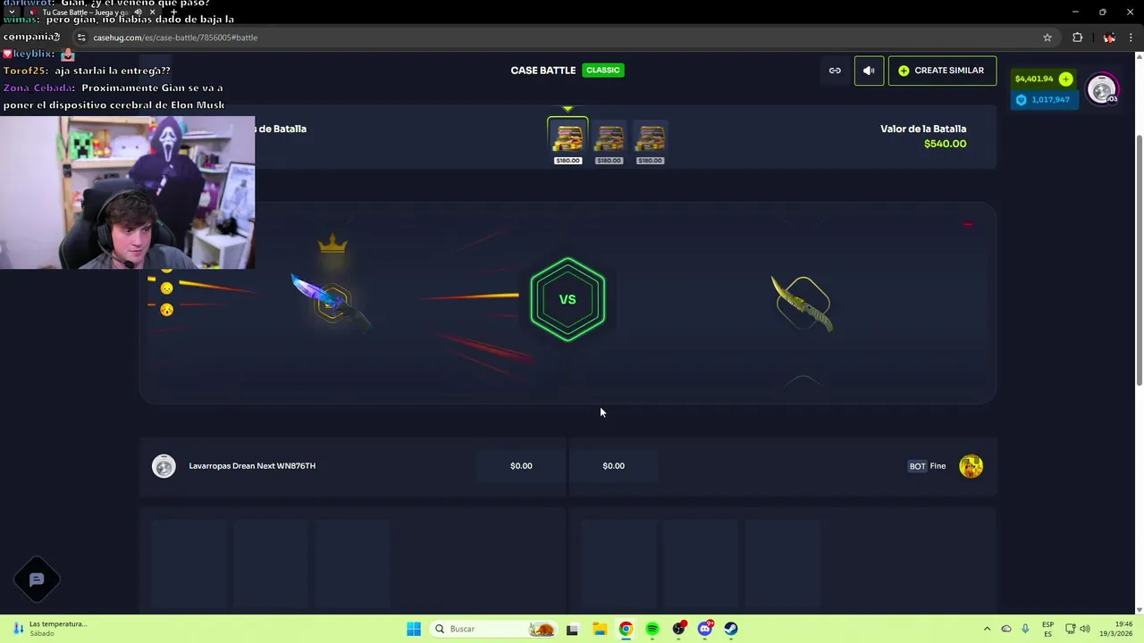
Task: Open the Windows Start menu
Action: 413,629
